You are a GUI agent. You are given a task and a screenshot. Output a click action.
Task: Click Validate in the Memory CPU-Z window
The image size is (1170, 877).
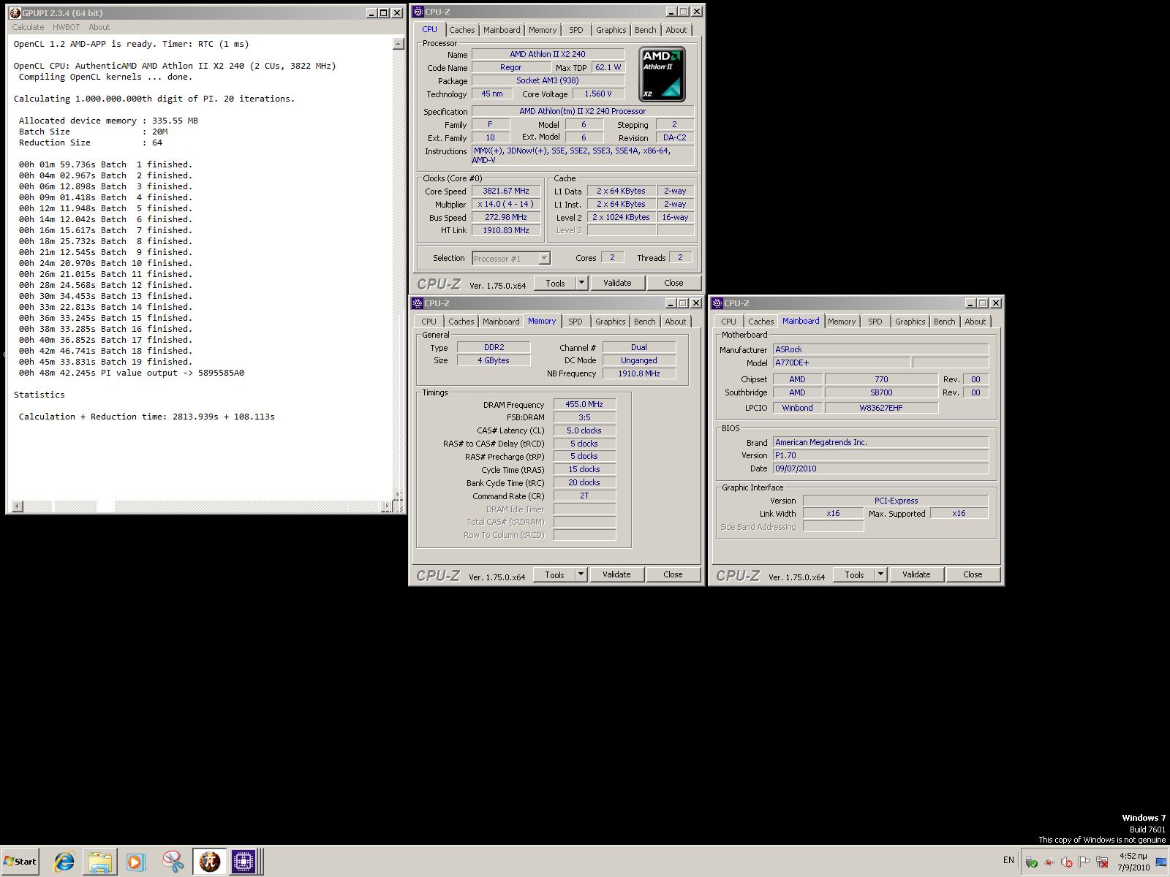[x=616, y=574]
